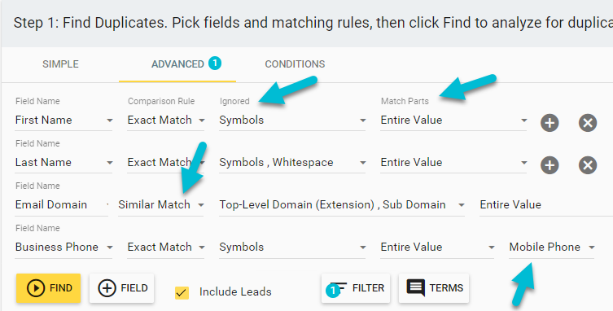
Task: Open the Mobile Phone dropdown
Action: [x=551, y=247]
